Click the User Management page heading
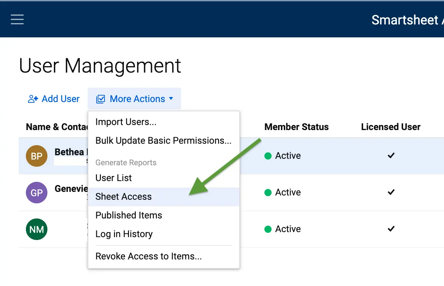The width and height of the screenshot is (444, 286). (x=100, y=66)
